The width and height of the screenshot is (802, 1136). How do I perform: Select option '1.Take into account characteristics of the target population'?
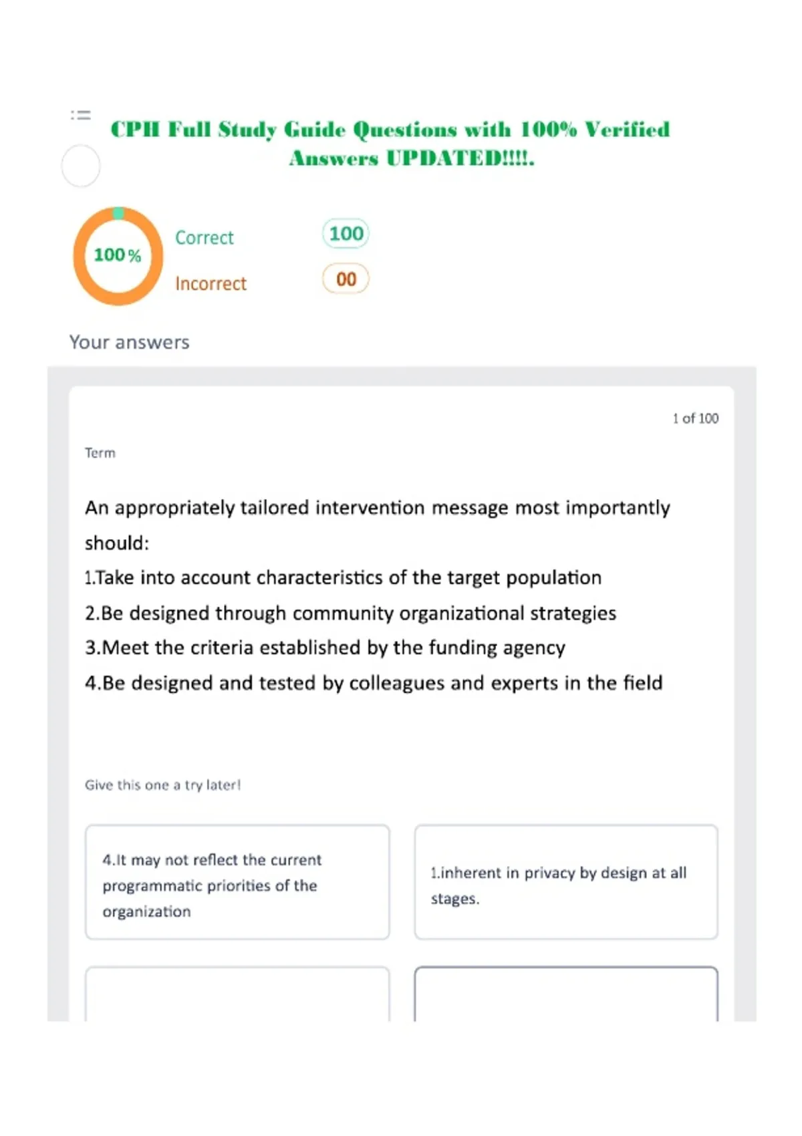[x=343, y=577]
